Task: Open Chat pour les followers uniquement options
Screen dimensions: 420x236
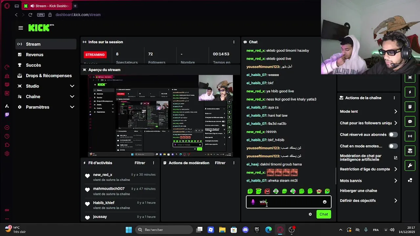Action: click(x=369, y=123)
